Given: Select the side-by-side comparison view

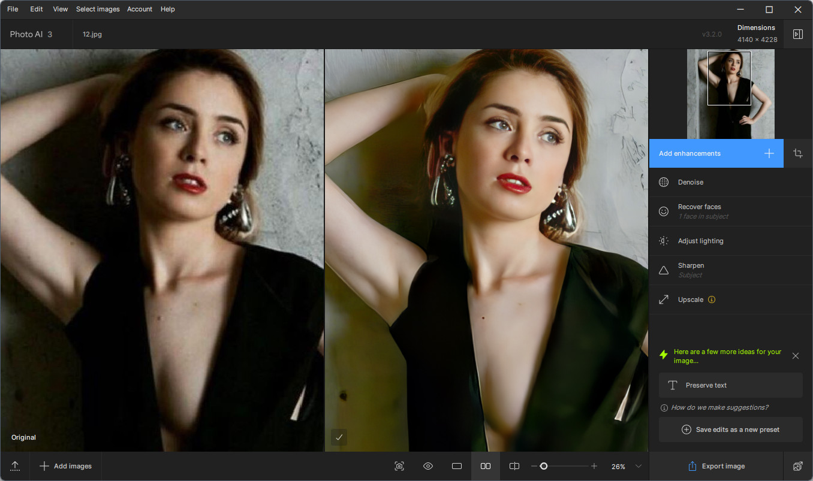Looking at the screenshot, I should coord(486,466).
